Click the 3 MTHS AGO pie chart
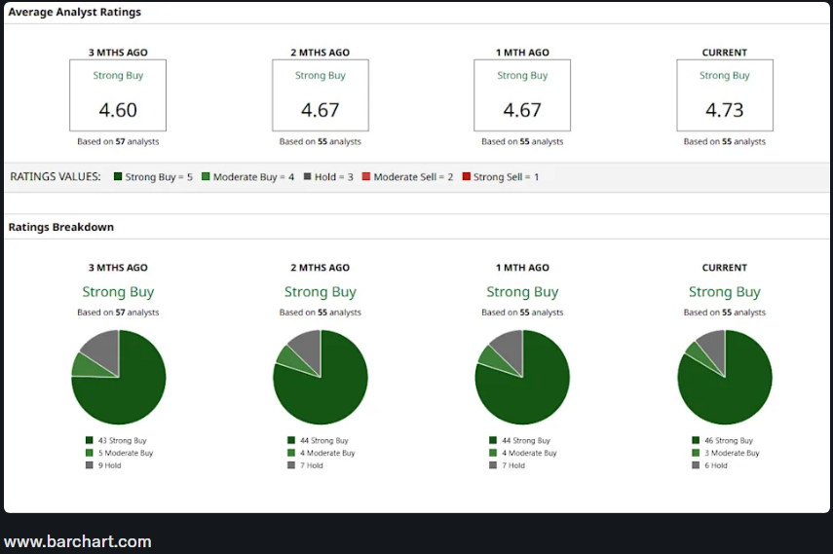This screenshot has height=554, width=833. point(119,377)
